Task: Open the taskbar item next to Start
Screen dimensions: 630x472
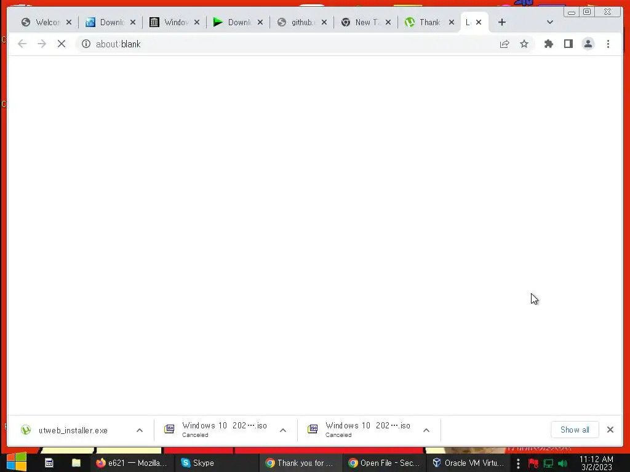Action: point(49,463)
